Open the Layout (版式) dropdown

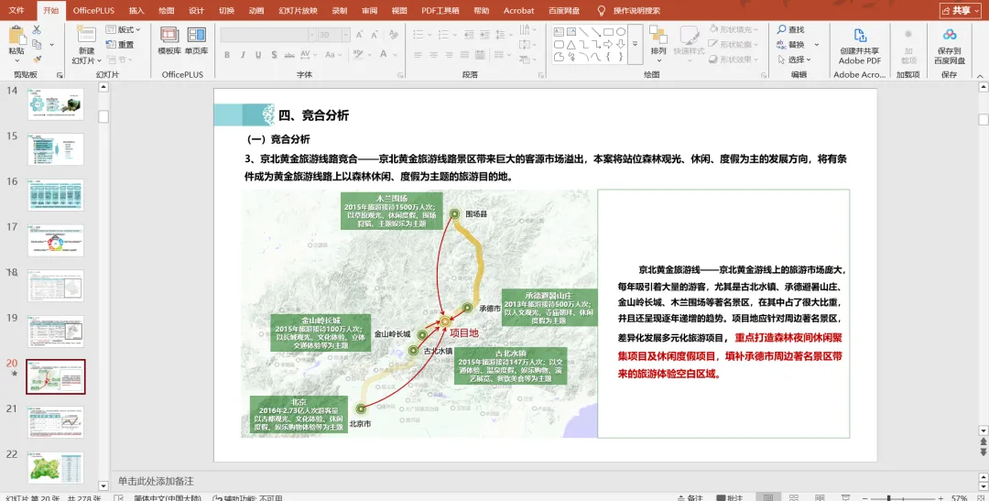tap(123, 29)
